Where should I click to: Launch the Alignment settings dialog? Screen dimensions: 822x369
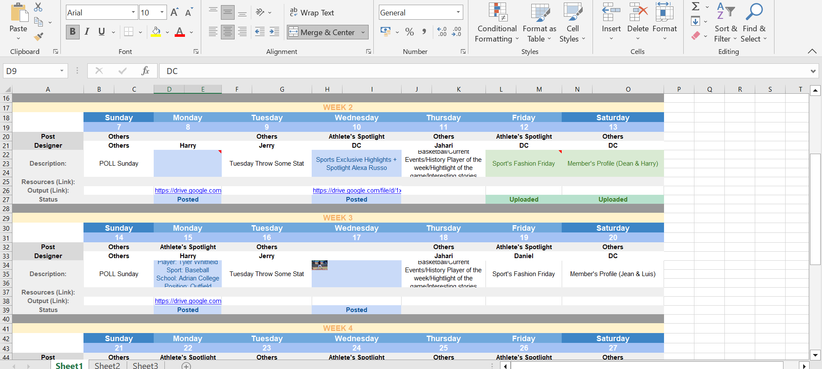coord(369,51)
